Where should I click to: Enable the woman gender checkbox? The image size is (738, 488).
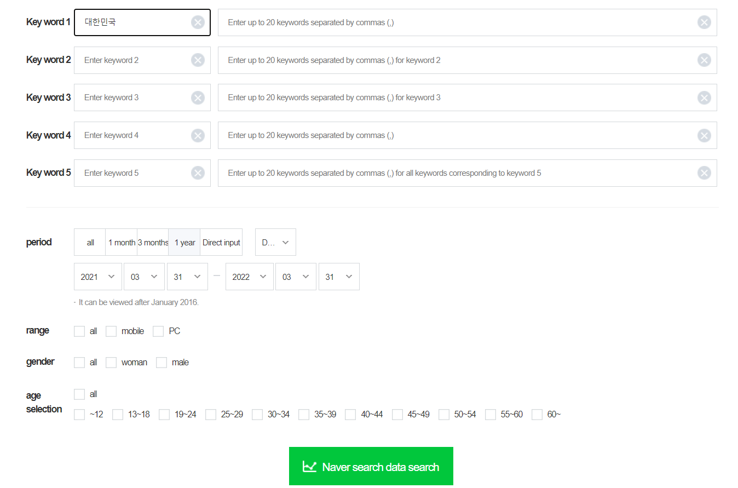pyautogui.click(x=111, y=363)
